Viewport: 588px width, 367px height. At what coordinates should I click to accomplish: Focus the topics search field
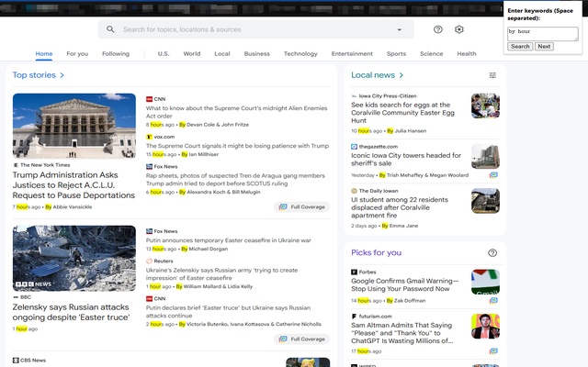(x=256, y=29)
